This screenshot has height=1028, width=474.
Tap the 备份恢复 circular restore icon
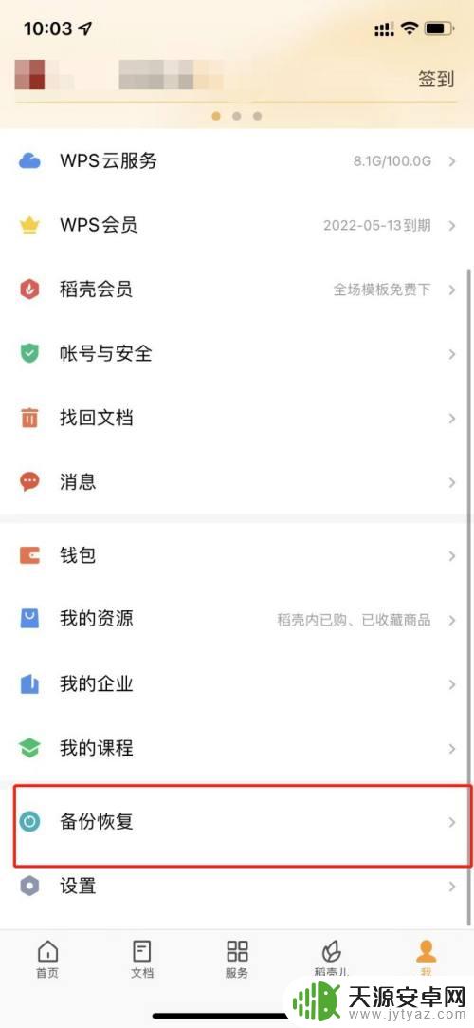point(29,821)
